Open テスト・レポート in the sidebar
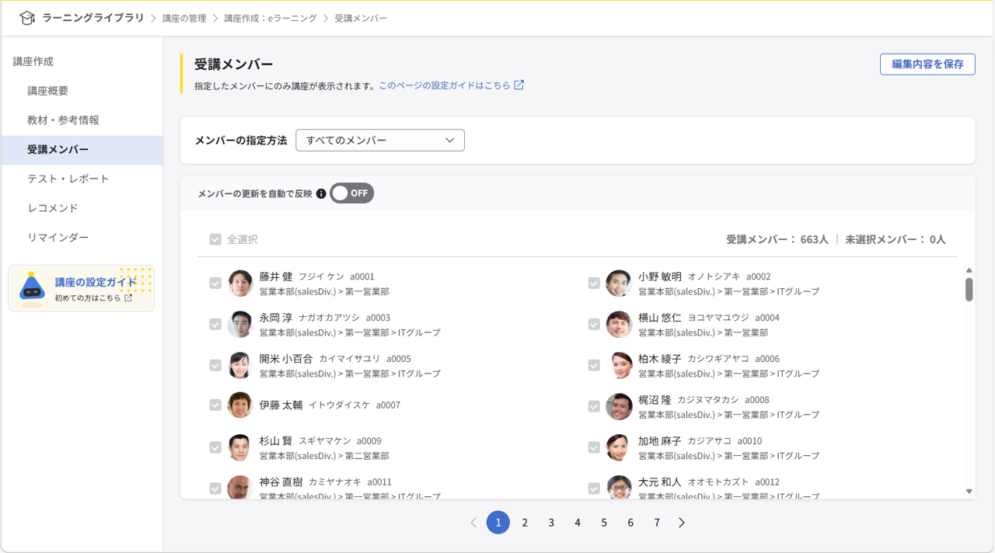Image resolution: width=995 pixels, height=553 pixels. (x=82, y=179)
